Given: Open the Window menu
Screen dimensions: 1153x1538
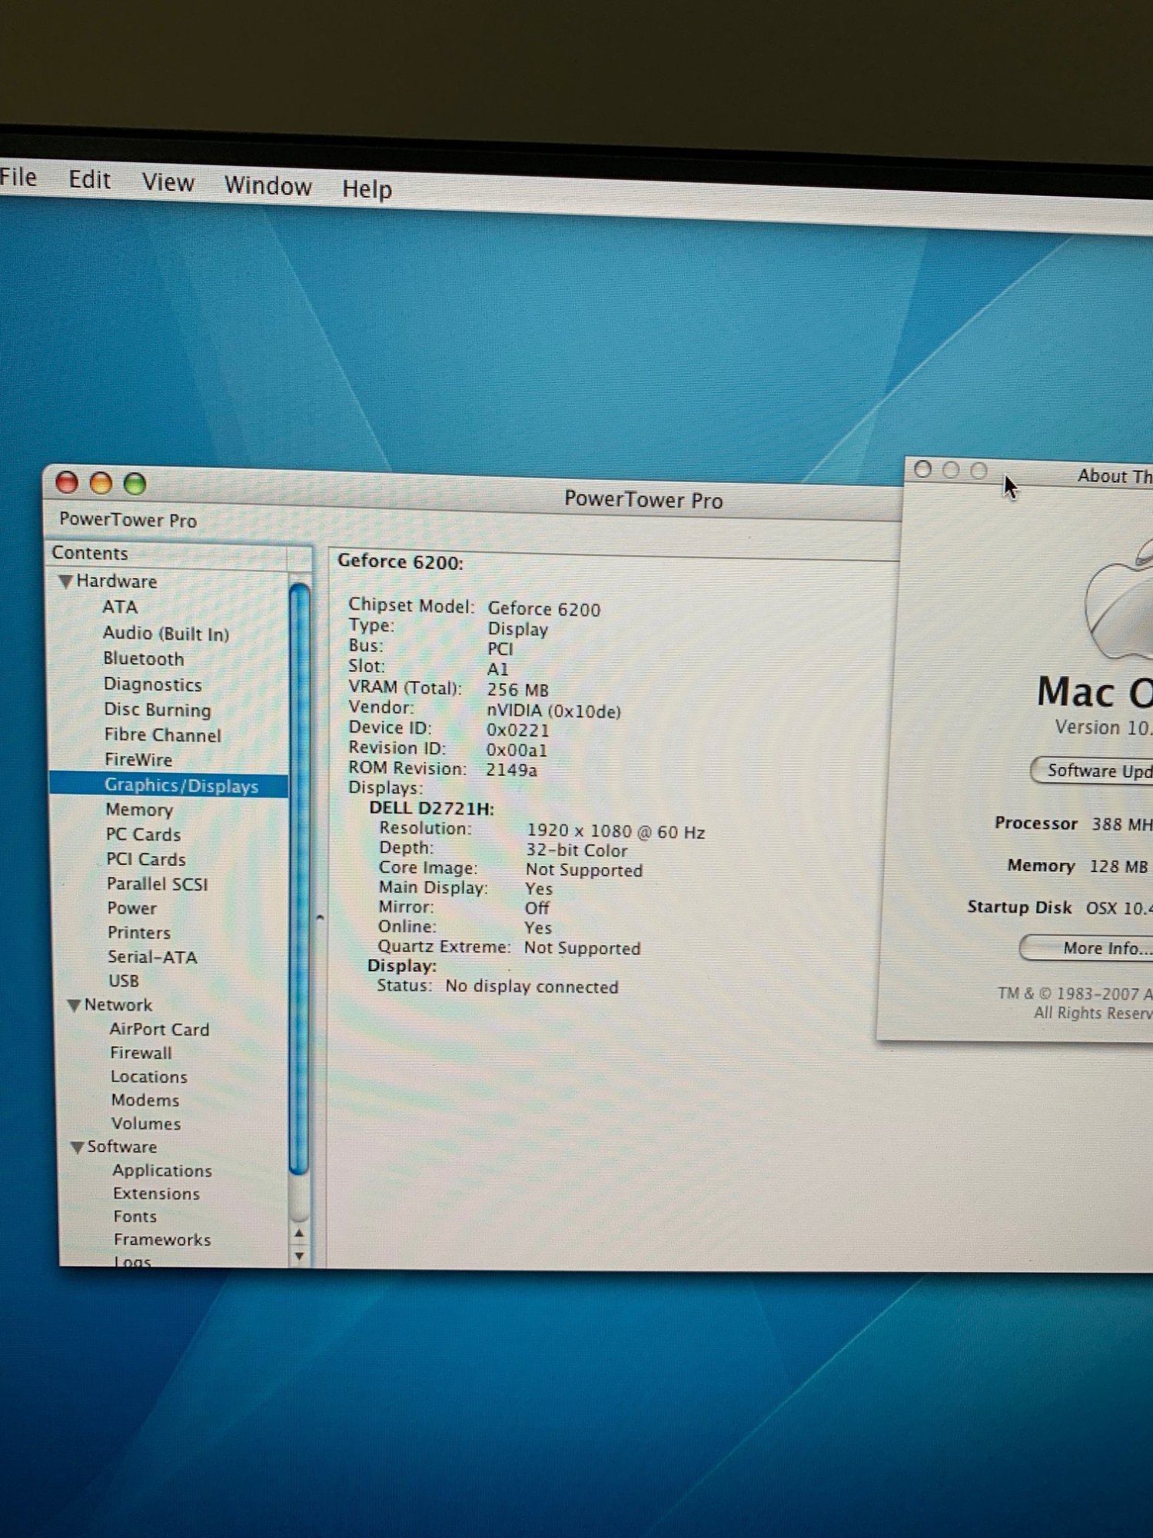Looking at the screenshot, I should [267, 186].
